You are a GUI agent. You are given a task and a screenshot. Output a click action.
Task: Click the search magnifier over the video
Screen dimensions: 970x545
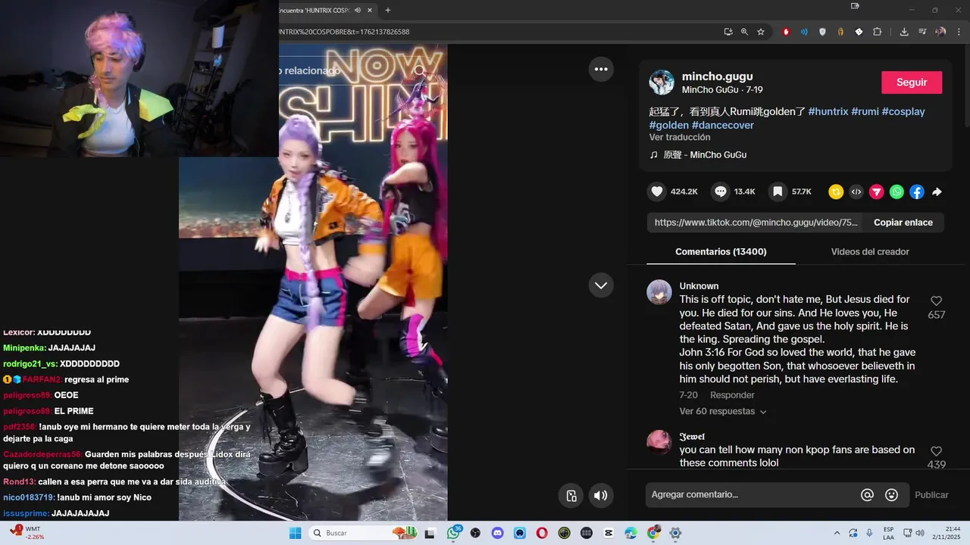tap(420, 70)
